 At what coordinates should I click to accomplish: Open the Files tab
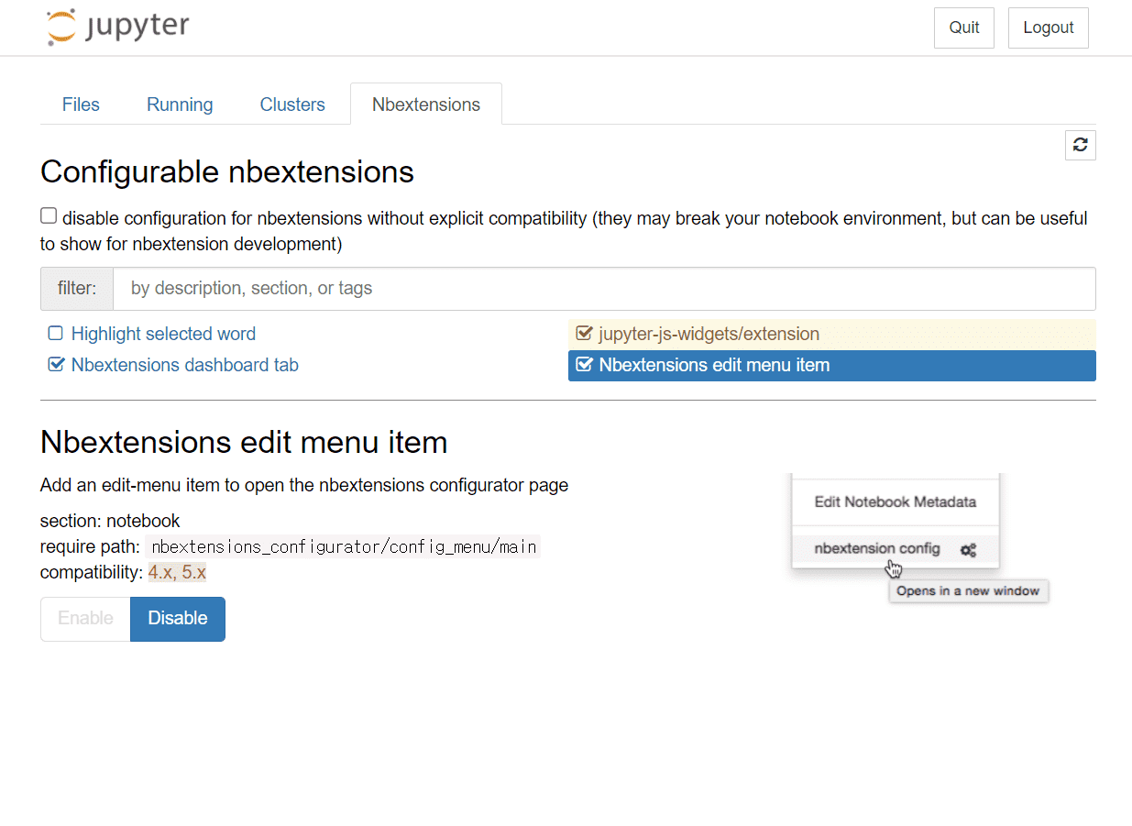tap(81, 105)
